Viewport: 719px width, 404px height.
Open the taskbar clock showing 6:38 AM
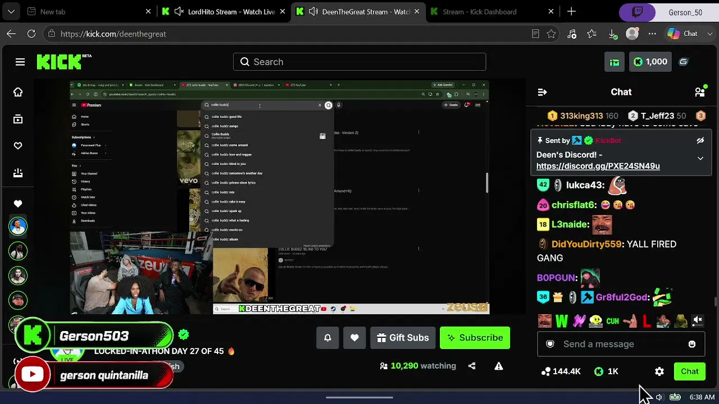702,397
